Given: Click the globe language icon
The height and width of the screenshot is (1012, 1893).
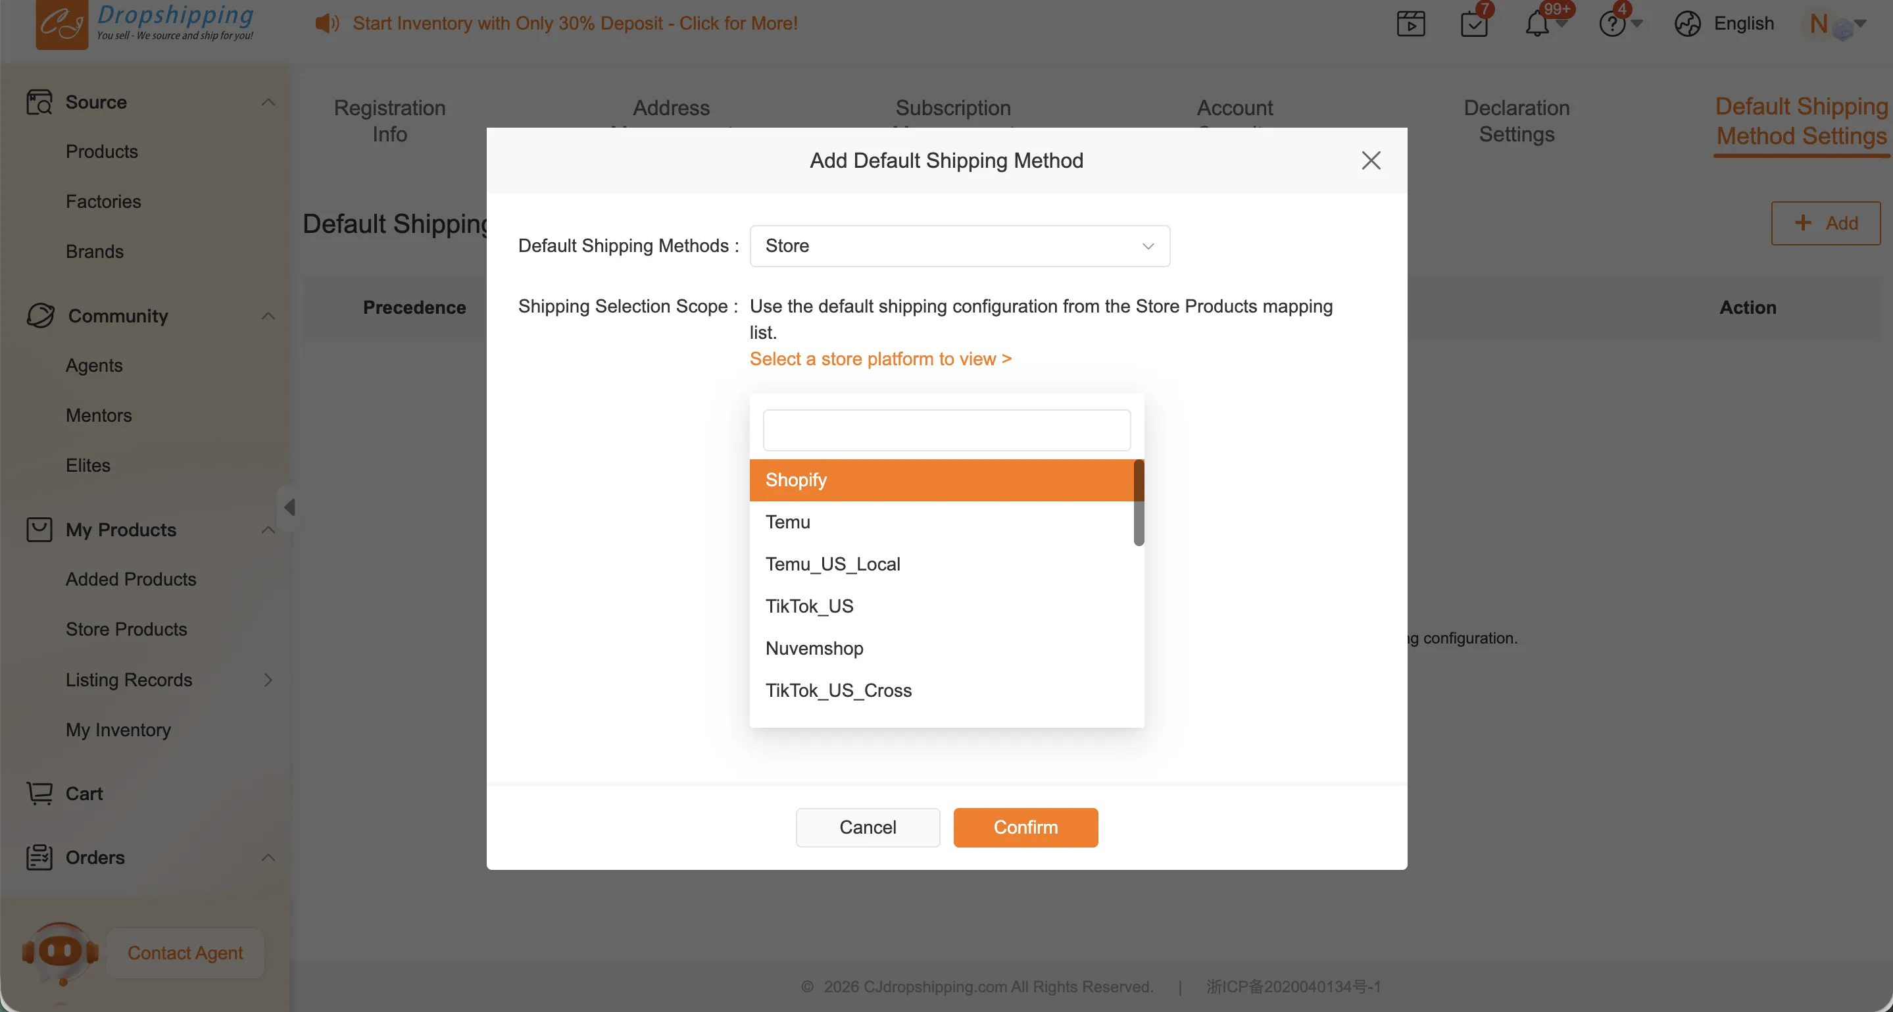Looking at the screenshot, I should 1687,24.
